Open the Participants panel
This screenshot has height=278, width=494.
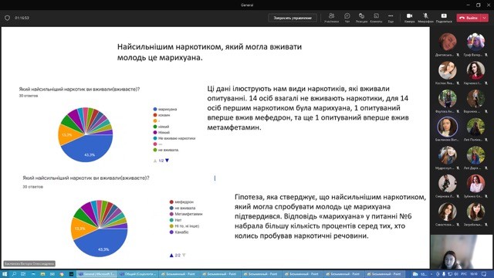tap(331, 18)
